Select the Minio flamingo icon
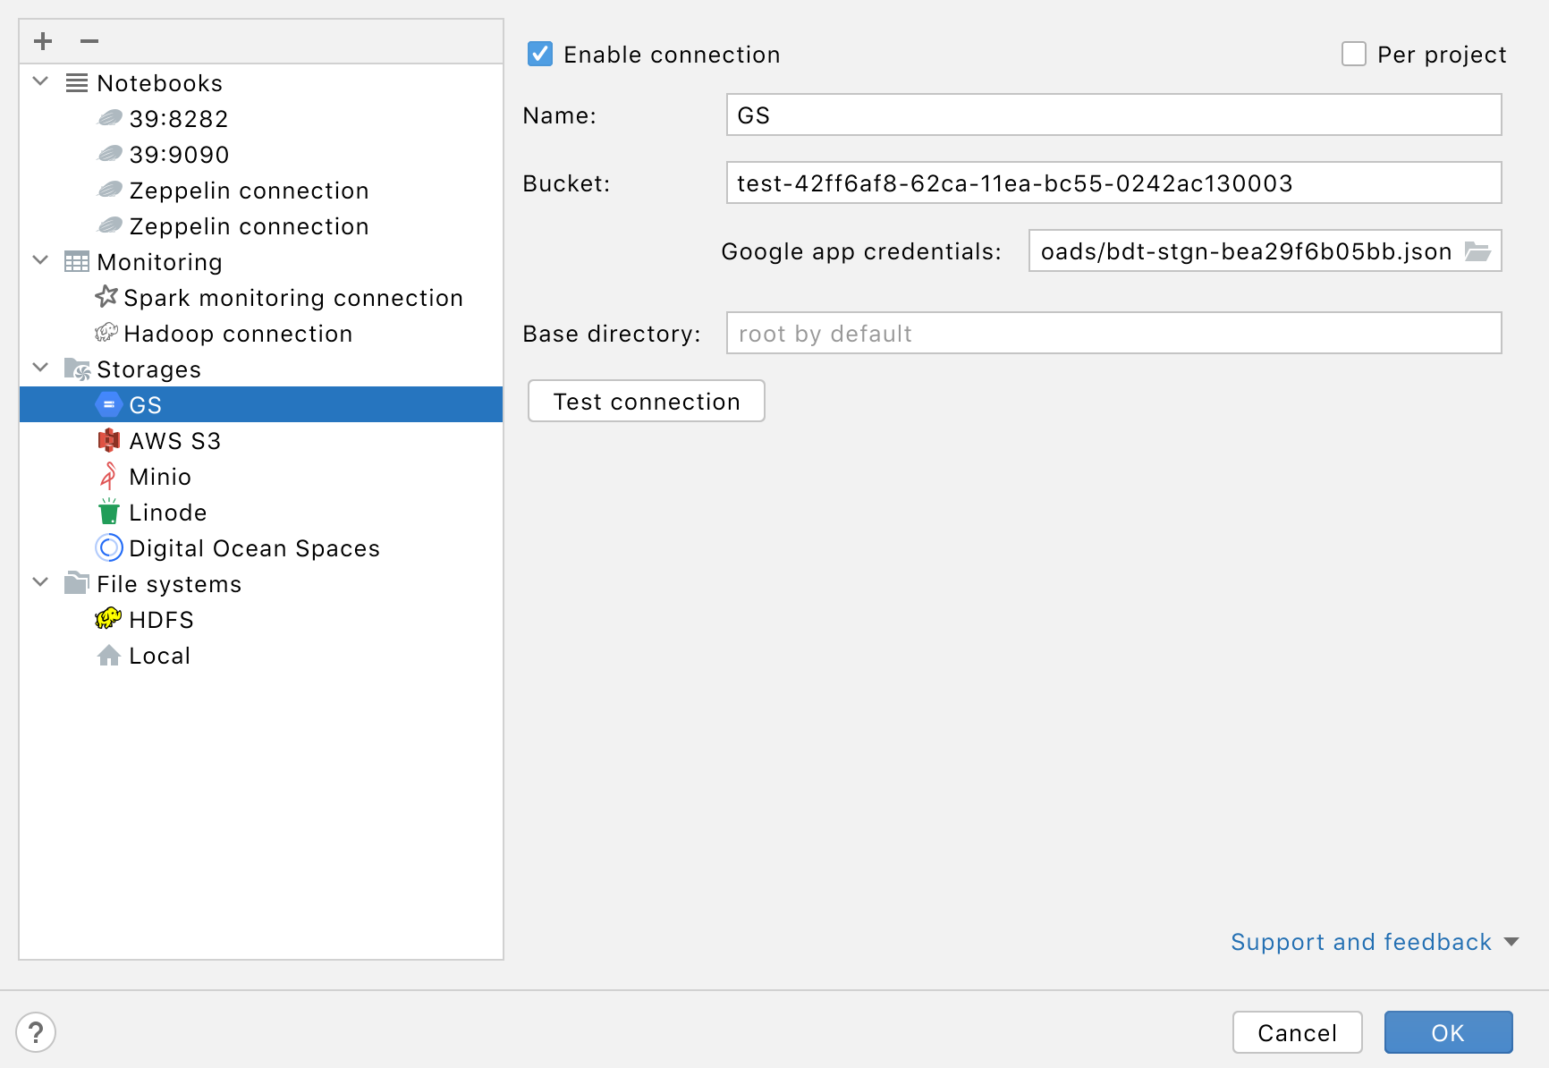The height and width of the screenshot is (1068, 1549). pos(108,476)
